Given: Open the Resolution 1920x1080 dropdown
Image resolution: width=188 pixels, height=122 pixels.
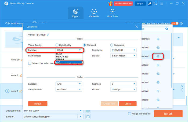Looking at the screenshot, I should (123, 50).
